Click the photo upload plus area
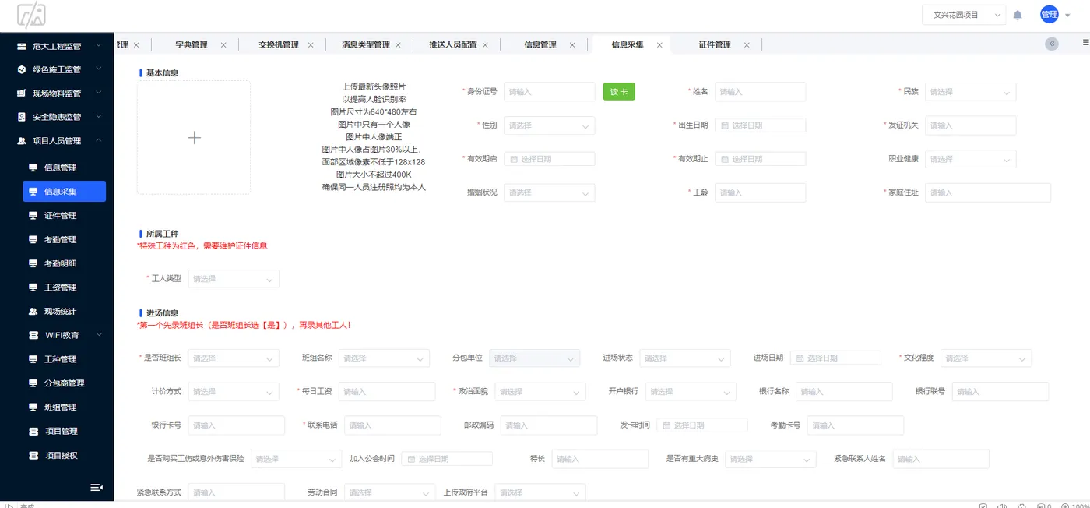Image resolution: width=1090 pixels, height=508 pixels. (x=193, y=137)
